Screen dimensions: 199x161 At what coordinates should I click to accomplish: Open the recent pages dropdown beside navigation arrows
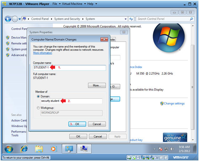coord(20,19)
